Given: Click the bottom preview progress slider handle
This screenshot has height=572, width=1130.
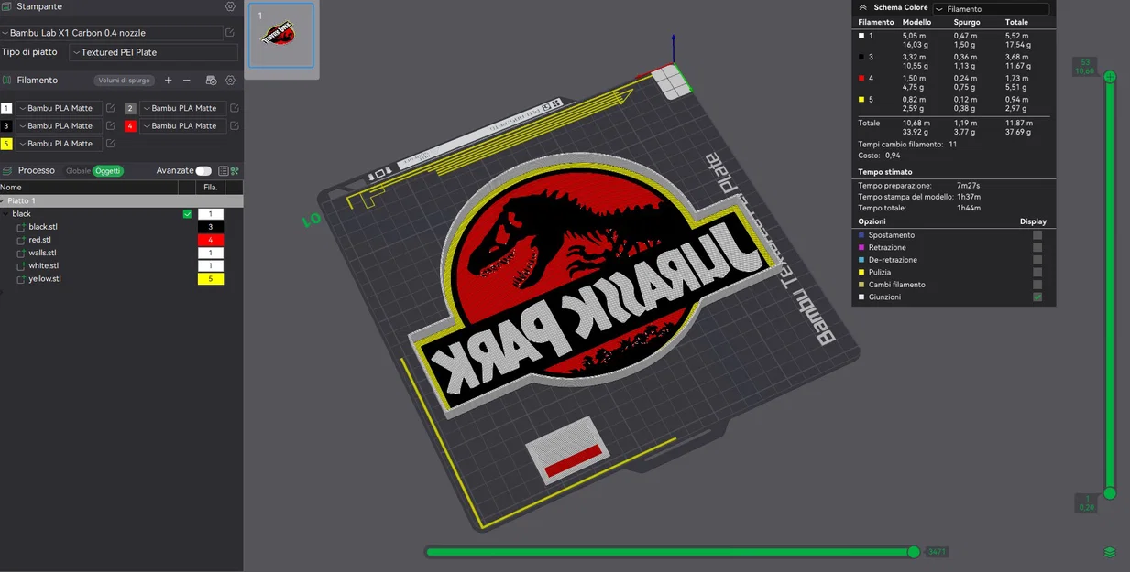Looking at the screenshot, I should tap(913, 552).
